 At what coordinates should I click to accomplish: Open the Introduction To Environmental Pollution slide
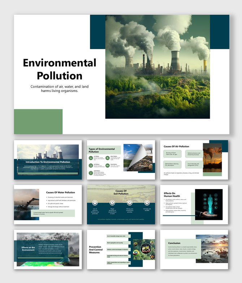click(48, 160)
